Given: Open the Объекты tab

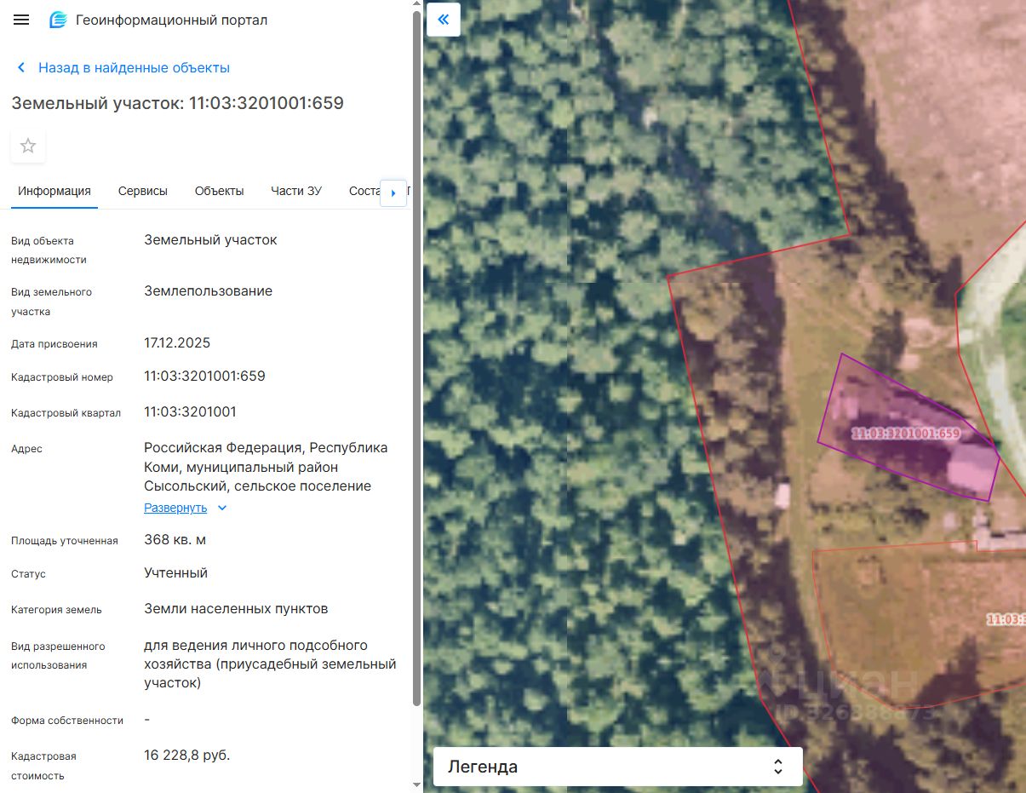Looking at the screenshot, I should click(219, 191).
